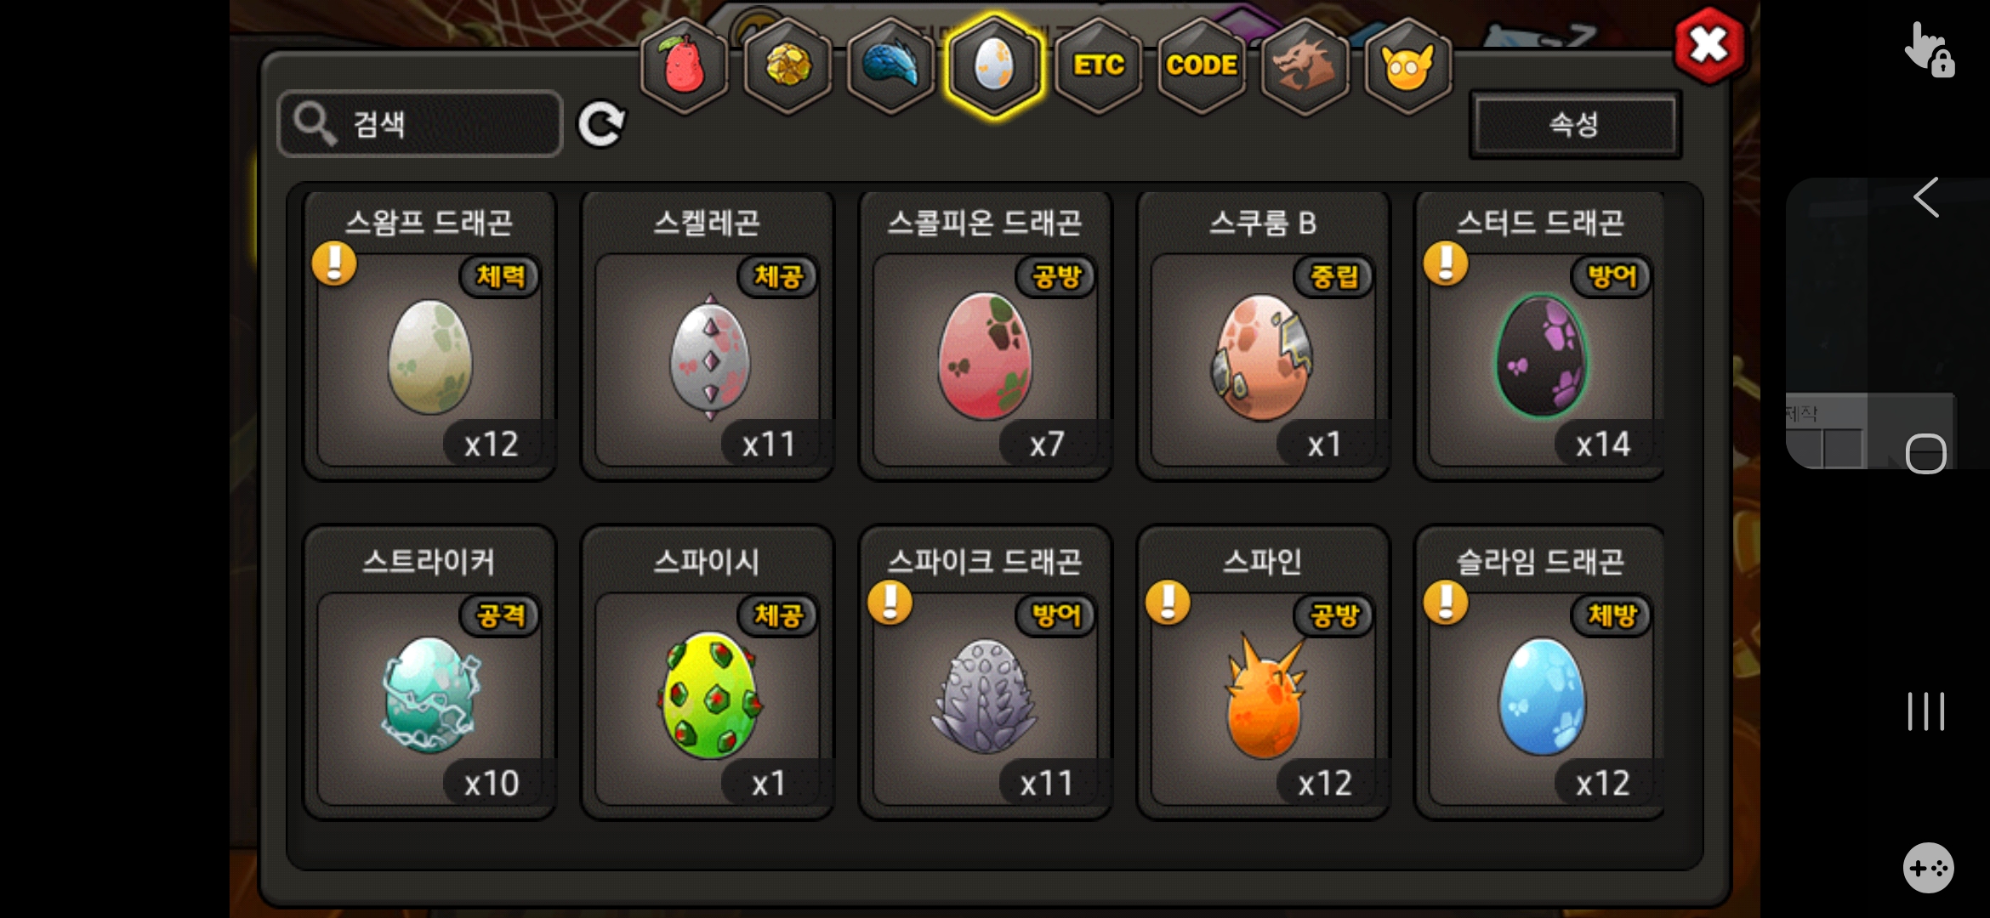Close the egg inventory with red X
Viewport: 1990px width, 918px height.
click(x=1709, y=45)
